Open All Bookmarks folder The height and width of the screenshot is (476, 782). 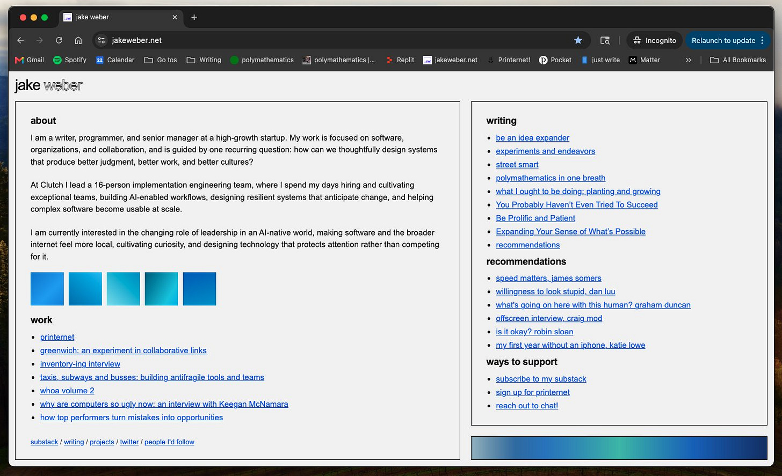tap(738, 60)
